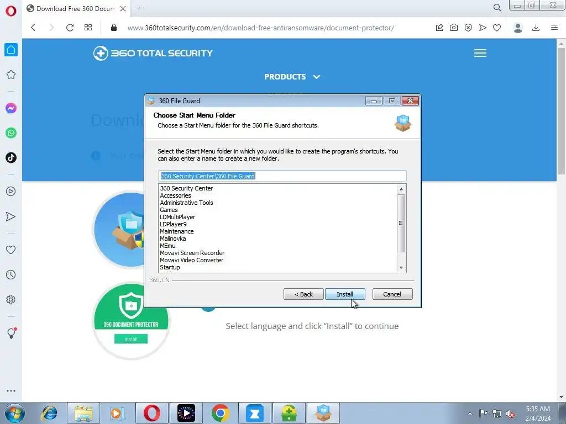566x424 pixels.
Task: Go back with the browser back arrow
Action: (x=33, y=28)
